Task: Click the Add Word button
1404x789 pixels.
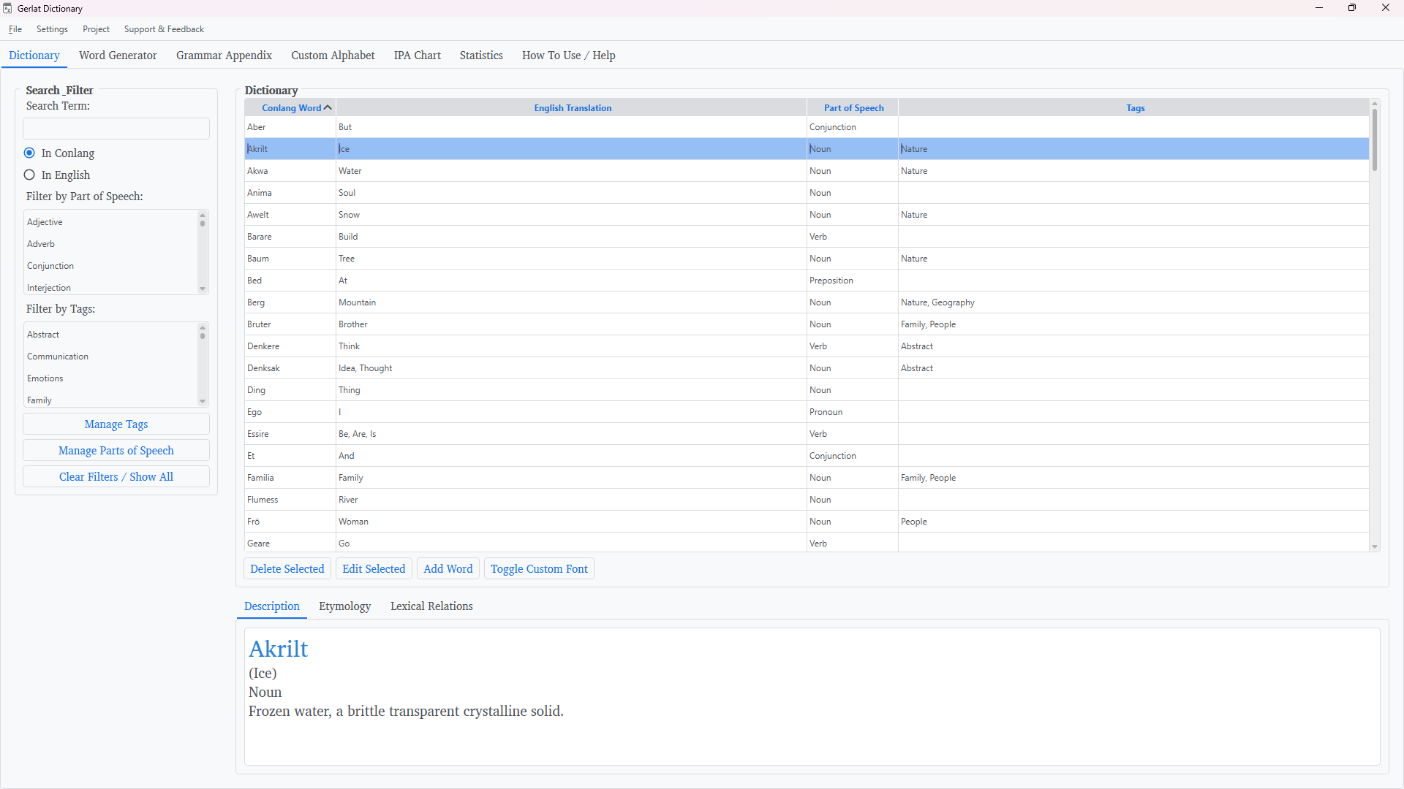Action: 448,569
